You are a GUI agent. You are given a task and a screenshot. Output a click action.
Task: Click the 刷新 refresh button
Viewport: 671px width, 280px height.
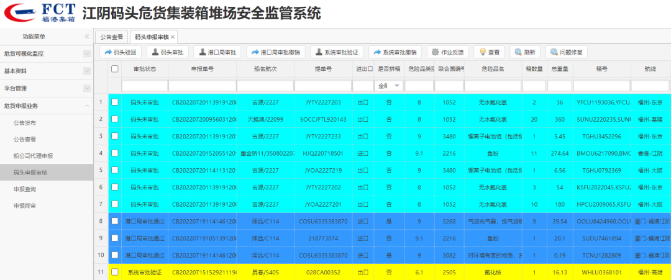click(x=525, y=52)
